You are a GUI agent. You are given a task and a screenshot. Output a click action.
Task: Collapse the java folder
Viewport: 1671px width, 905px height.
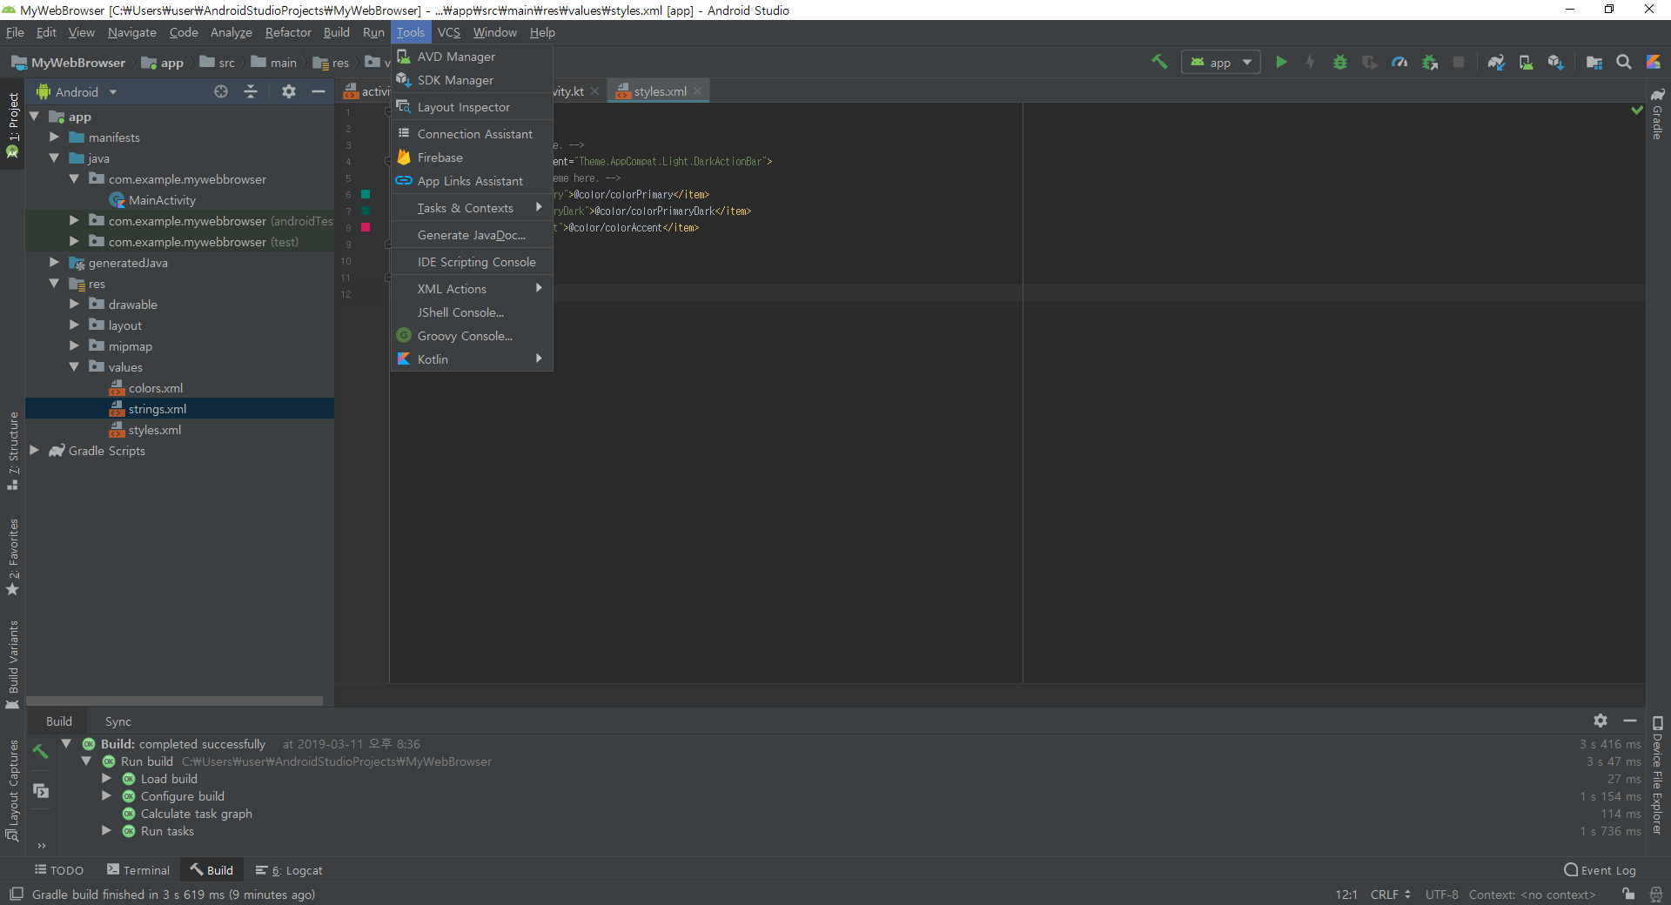click(54, 158)
